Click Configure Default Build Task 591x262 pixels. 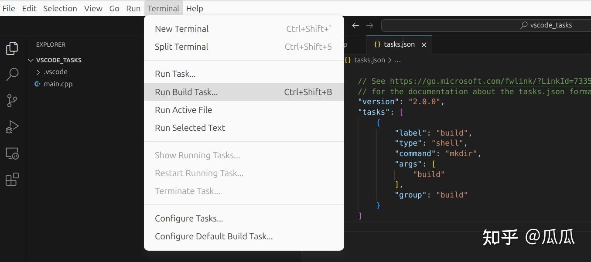coord(214,236)
